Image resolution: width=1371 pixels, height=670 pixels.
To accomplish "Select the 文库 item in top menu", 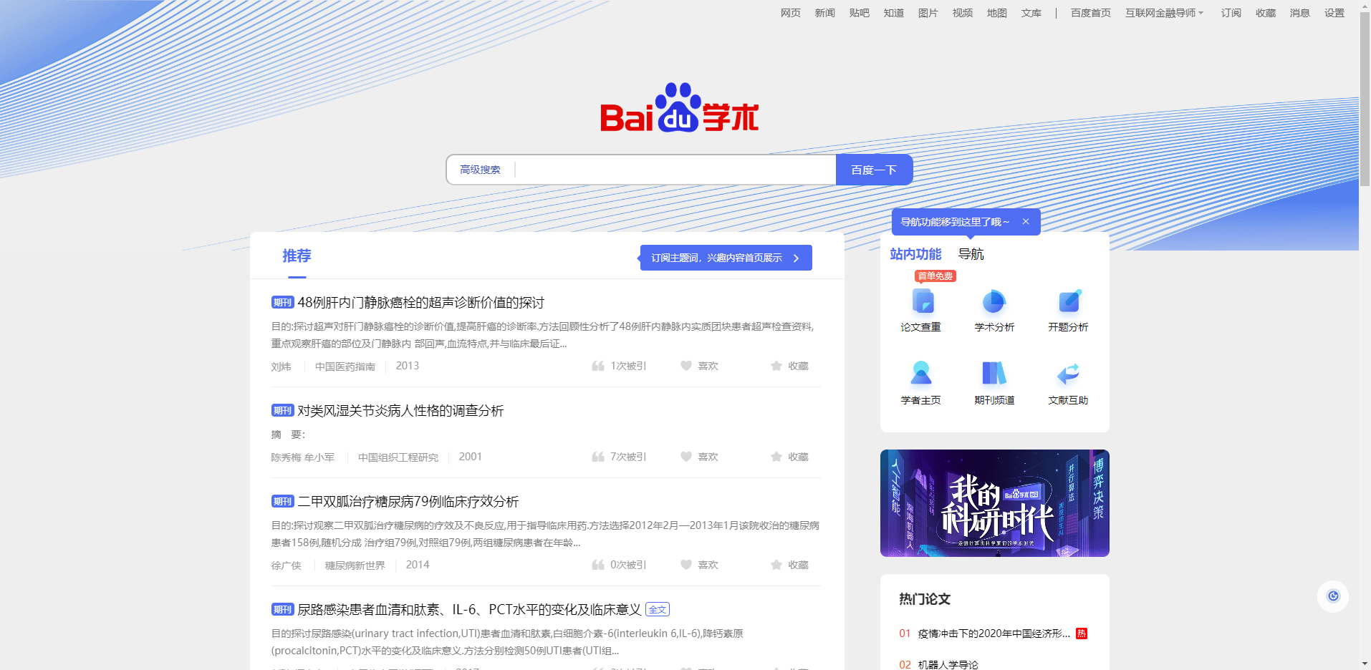I will pos(1031,13).
